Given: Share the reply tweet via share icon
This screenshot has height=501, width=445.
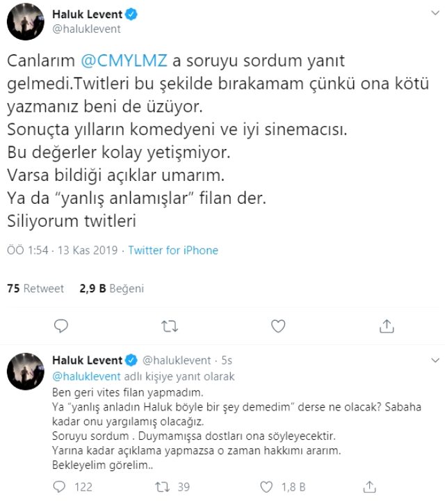Looking at the screenshot, I should (x=369, y=487).
